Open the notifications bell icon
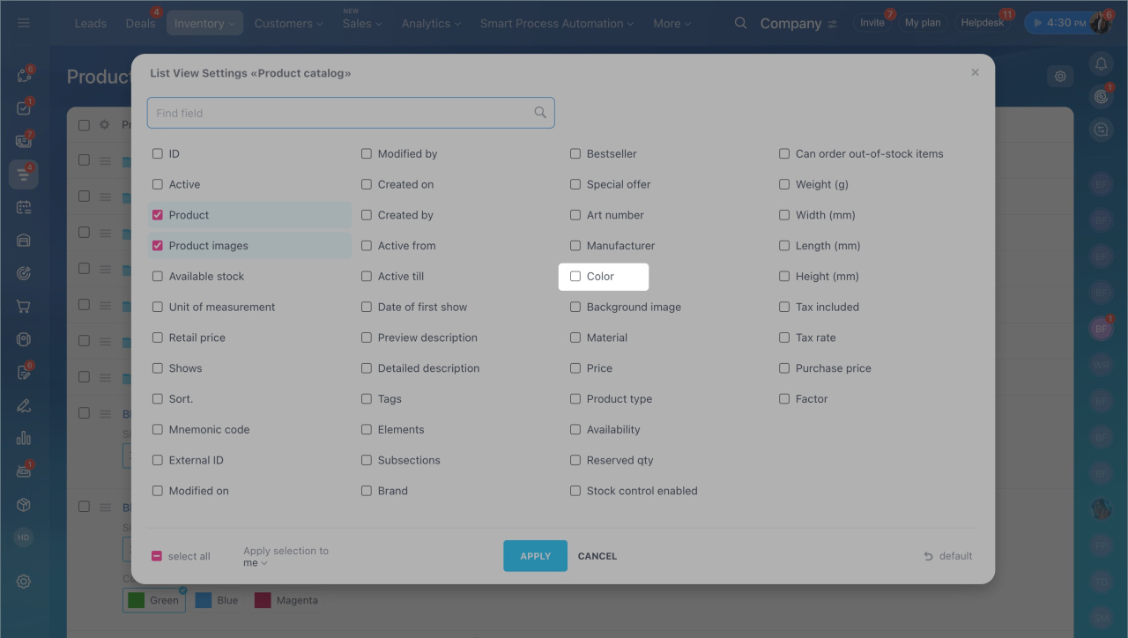1128x638 pixels. 1101,63
